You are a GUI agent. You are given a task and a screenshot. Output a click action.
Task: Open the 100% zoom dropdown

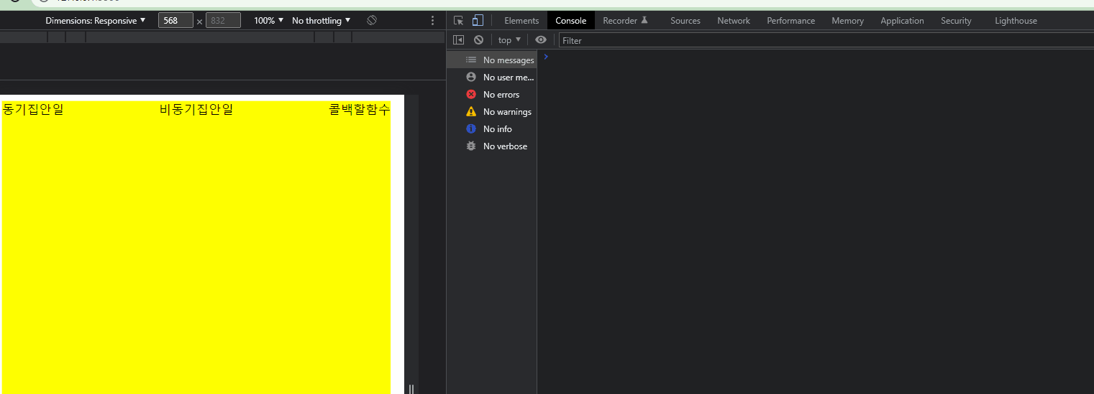tap(268, 21)
